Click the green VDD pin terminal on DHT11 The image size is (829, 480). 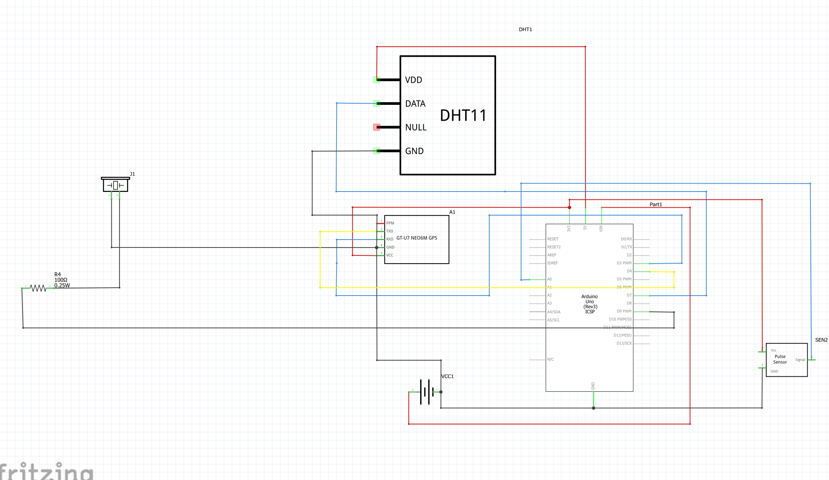(x=376, y=80)
